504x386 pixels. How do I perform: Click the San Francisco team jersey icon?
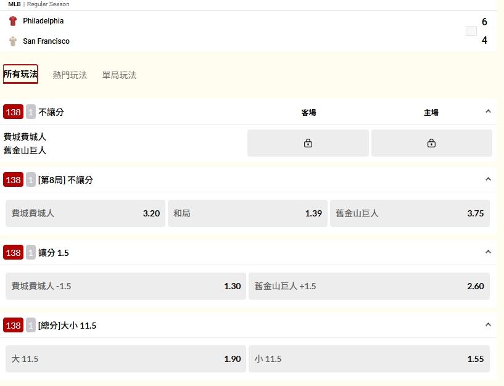[13, 41]
